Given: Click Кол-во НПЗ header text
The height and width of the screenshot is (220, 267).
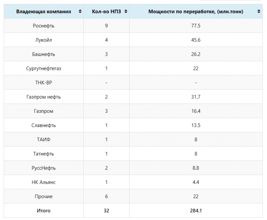Looking at the screenshot, I should [106, 11].
